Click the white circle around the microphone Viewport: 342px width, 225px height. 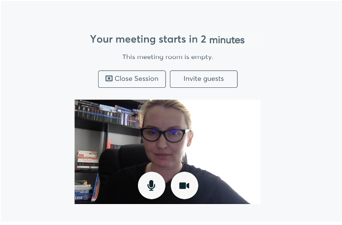pyautogui.click(x=152, y=185)
